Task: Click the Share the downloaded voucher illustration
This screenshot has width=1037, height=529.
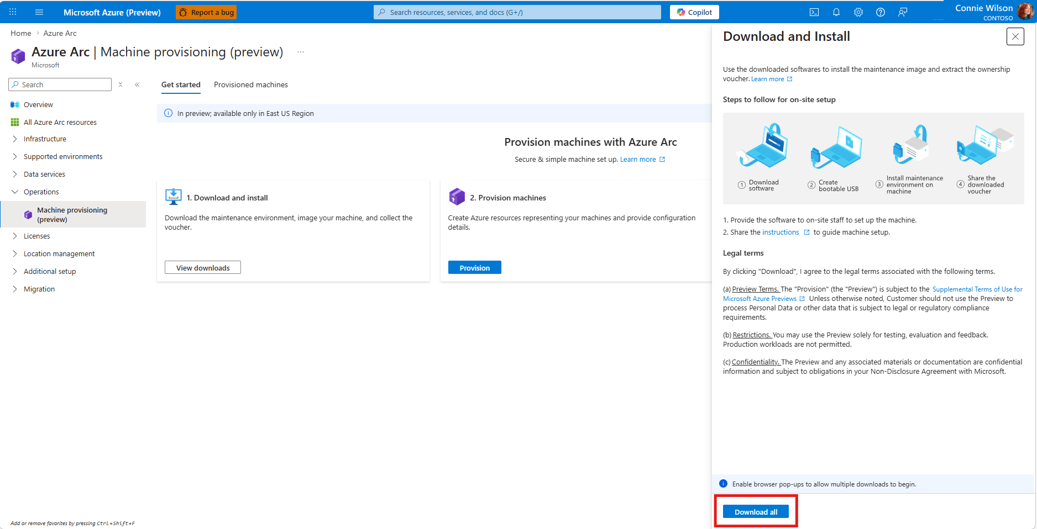Action: point(986,146)
